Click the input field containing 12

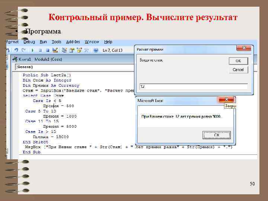click(x=194, y=86)
